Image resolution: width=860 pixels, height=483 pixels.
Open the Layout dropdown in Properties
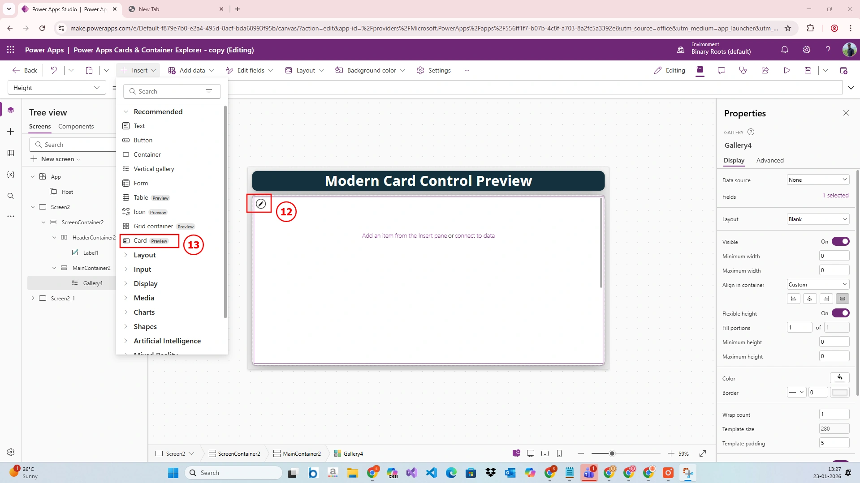(x=818, y=219)
